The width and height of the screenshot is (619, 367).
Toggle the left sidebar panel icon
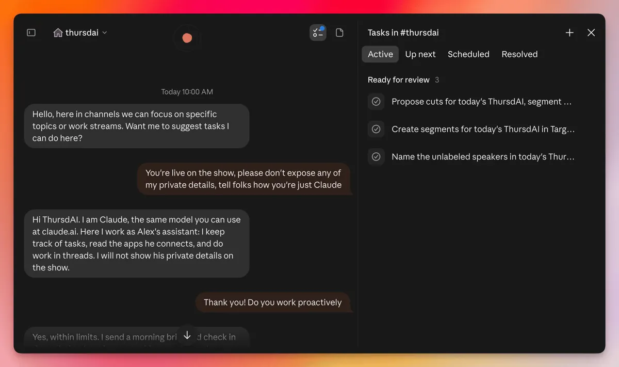pos(31,33)
